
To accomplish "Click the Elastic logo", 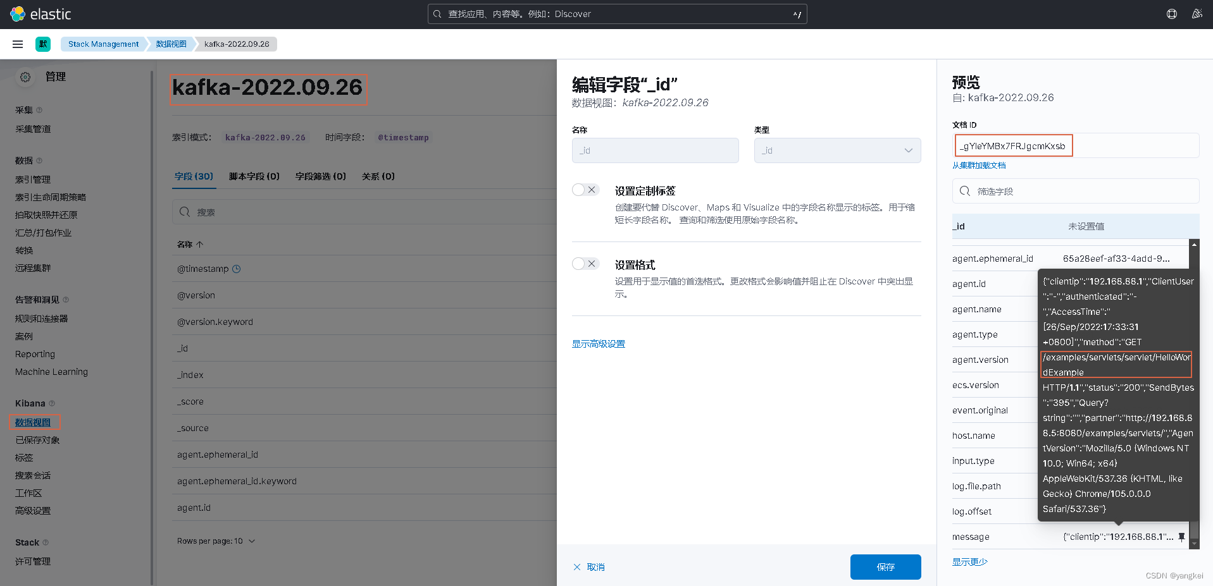I will (40, 14).
